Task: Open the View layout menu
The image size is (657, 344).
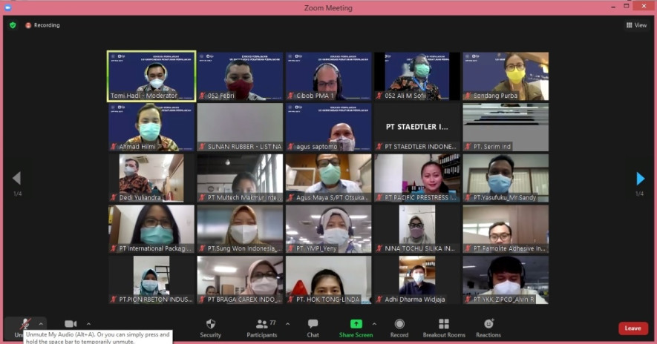Action: (636, 25)
